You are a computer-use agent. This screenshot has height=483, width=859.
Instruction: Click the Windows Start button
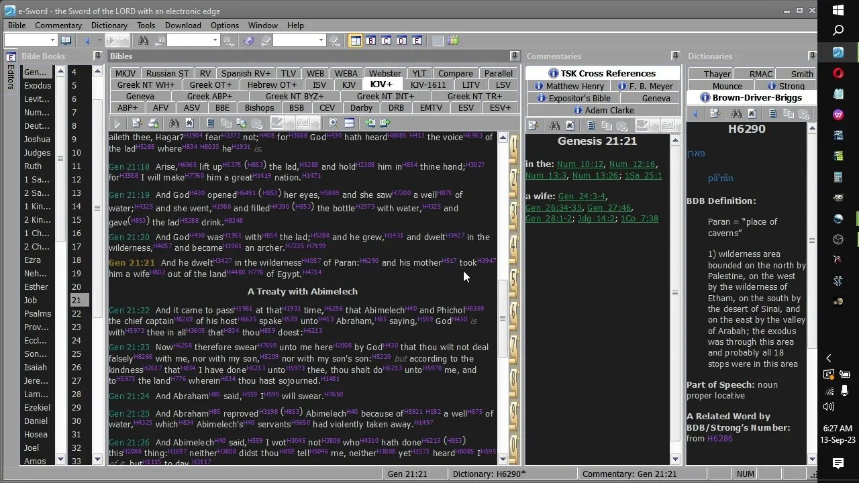tap(838, 10)
